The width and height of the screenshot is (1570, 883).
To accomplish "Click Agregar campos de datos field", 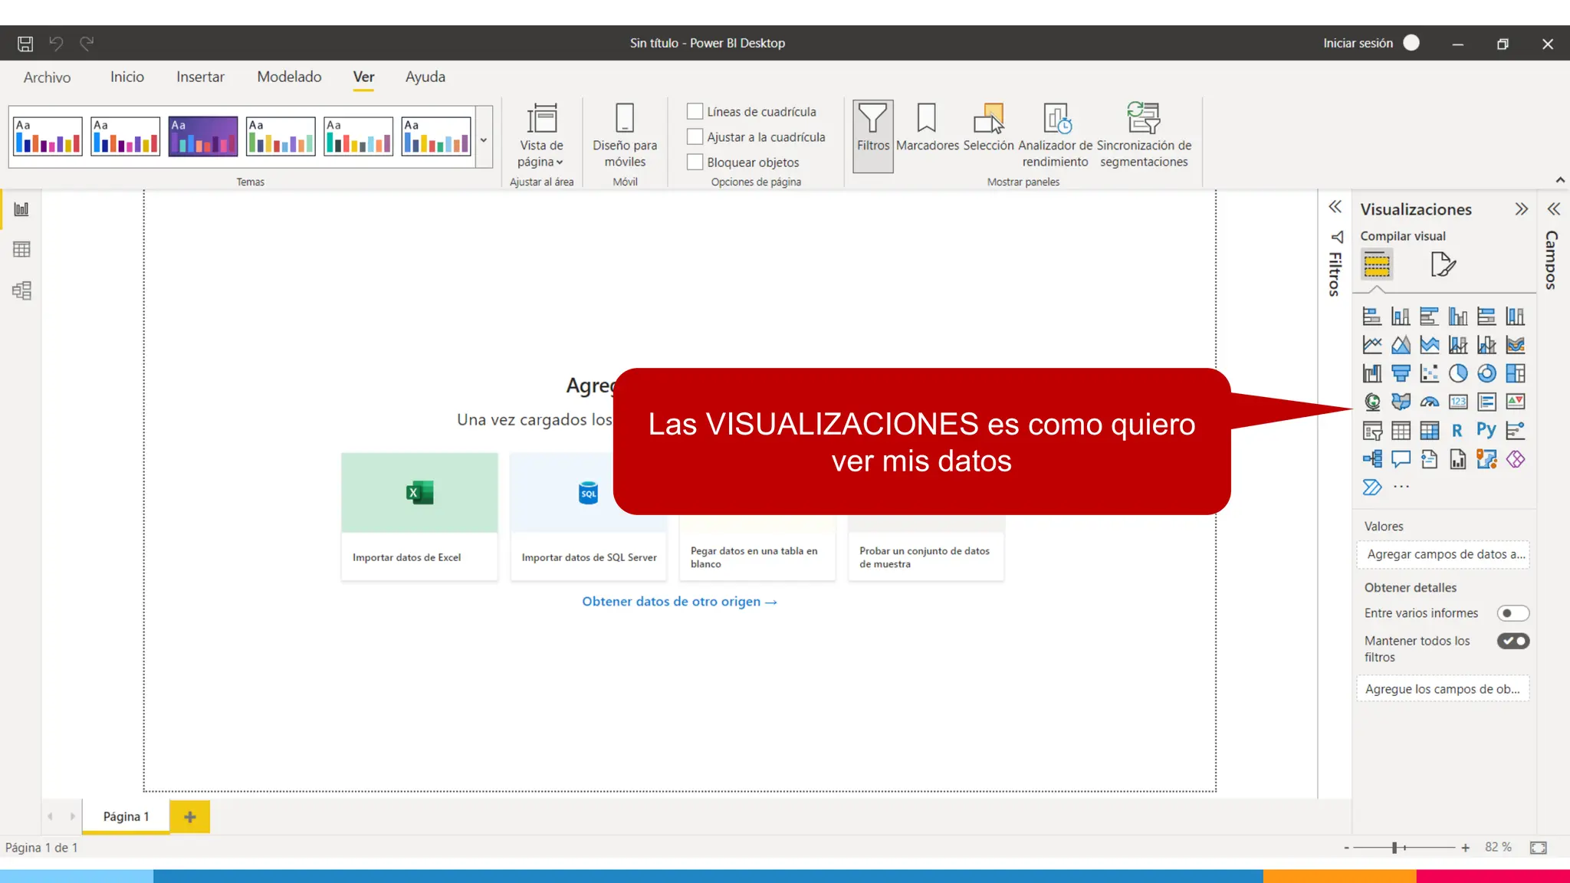I will [1443, 554].
